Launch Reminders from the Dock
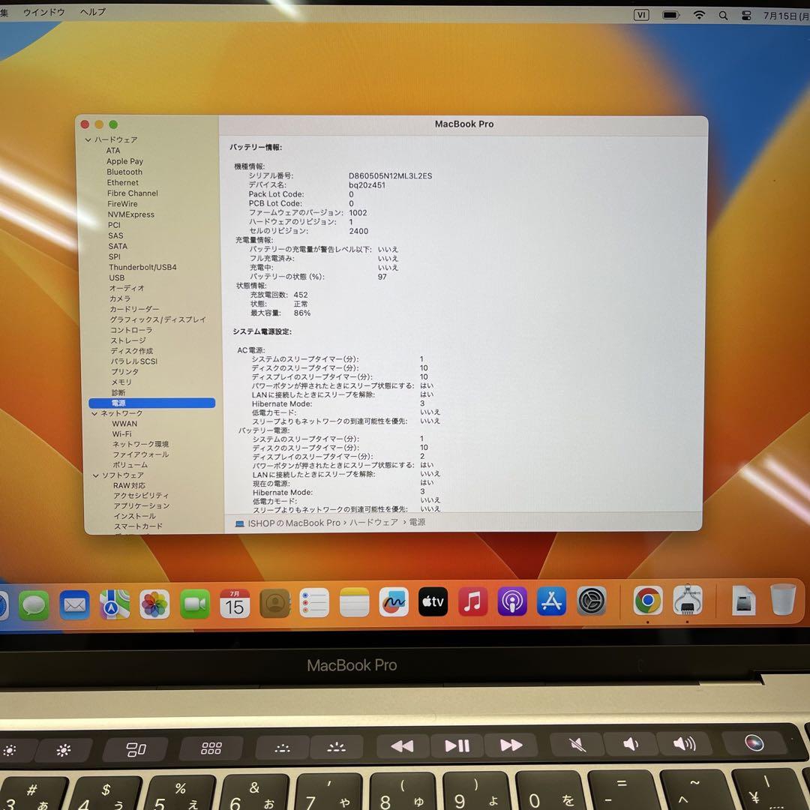 tap(314, 602)
